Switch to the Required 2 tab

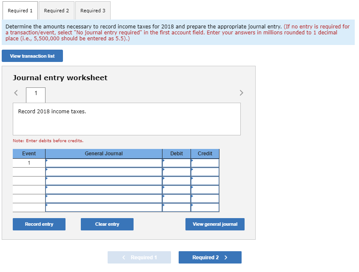click(x=57, y=11)
